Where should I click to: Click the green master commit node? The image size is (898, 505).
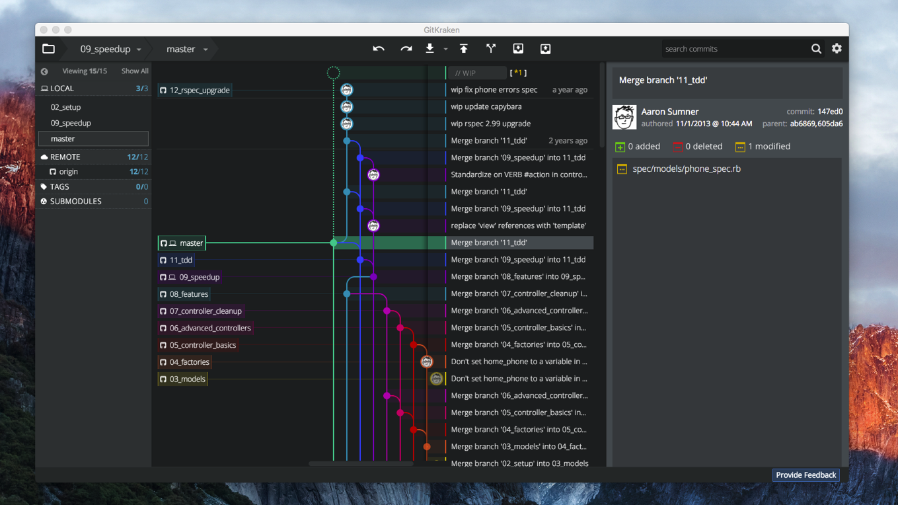click(x=334, y=243)
